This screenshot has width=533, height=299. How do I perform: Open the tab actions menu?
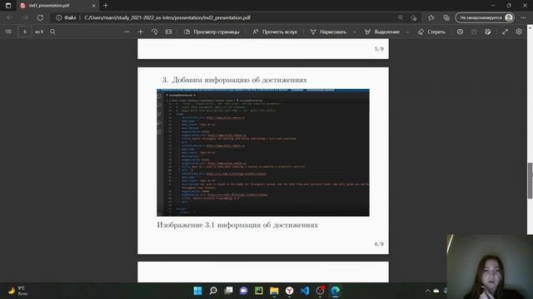[8, 6]
